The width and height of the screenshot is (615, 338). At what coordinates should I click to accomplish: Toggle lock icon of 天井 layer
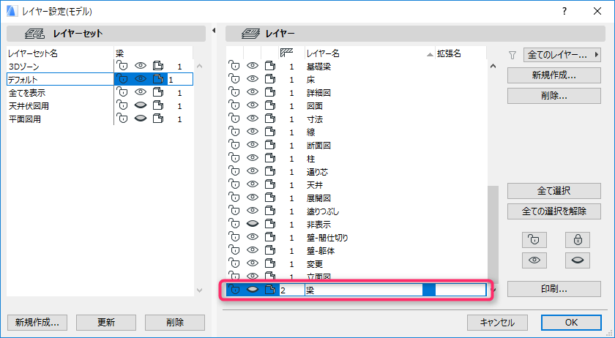(x=234, y=184)
